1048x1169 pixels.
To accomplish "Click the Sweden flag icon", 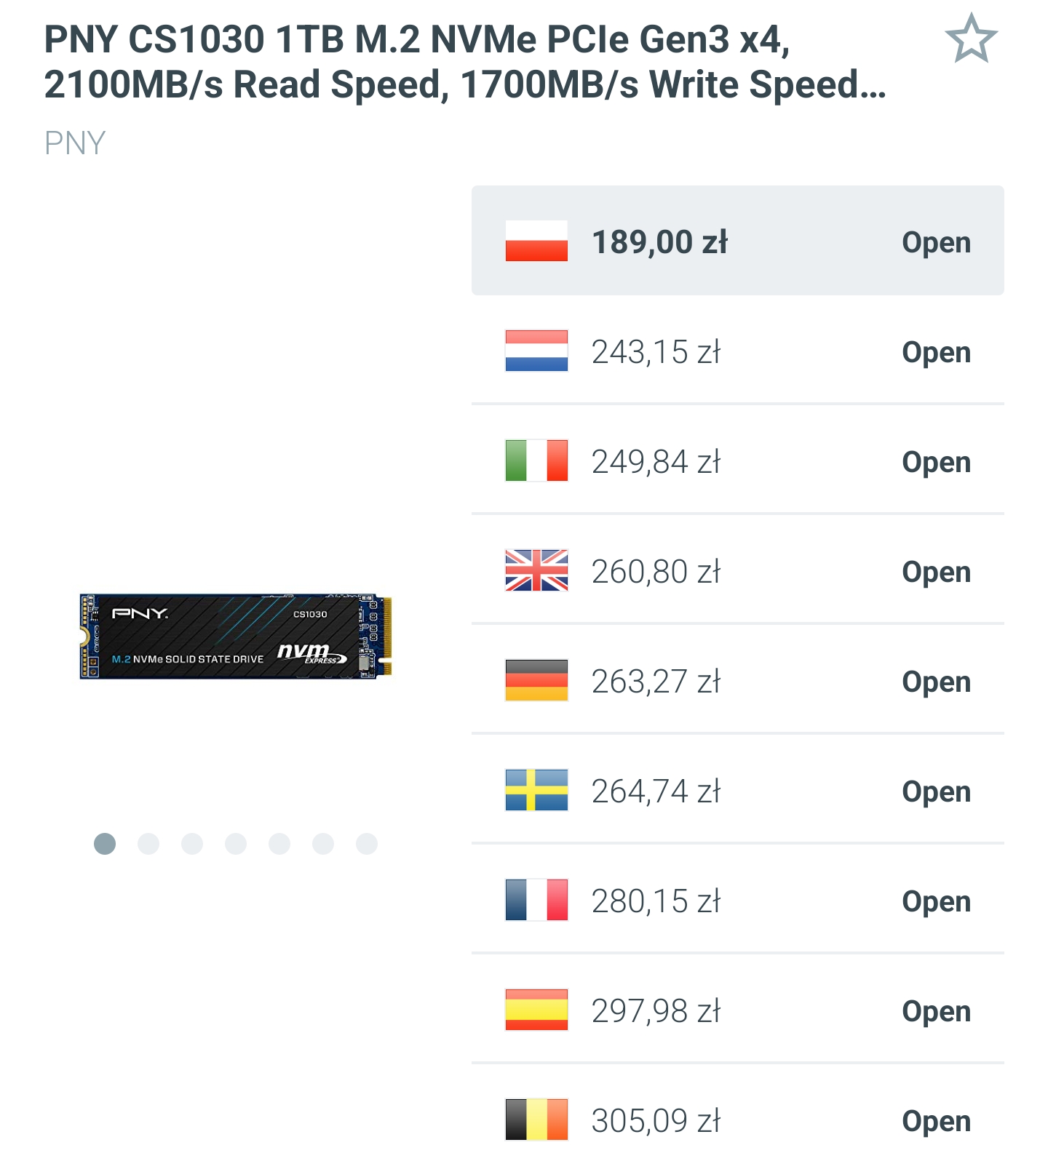I will [536, 790].
